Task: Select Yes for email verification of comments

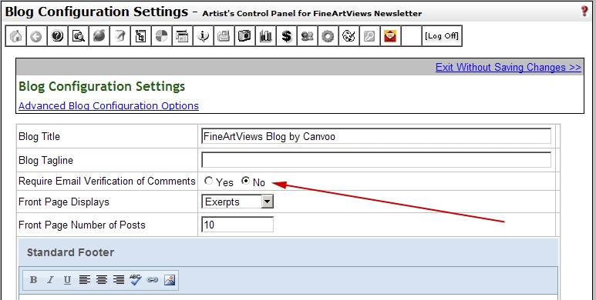Action: click(208, 181)
